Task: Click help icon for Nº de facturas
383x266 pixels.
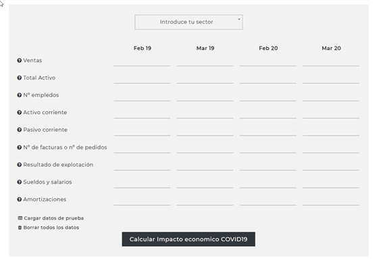Action: (20, 147)
